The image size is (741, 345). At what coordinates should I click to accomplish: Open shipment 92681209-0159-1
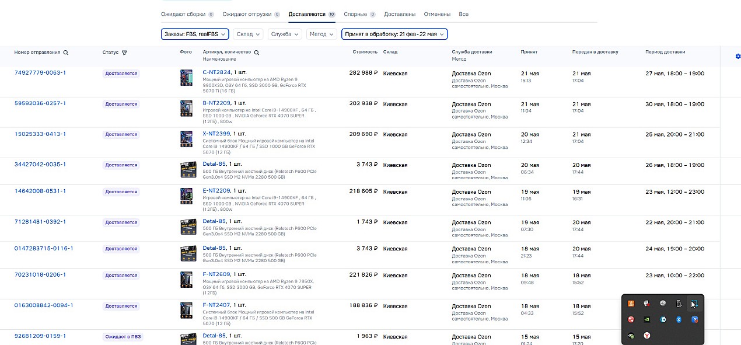coord(40,336)
